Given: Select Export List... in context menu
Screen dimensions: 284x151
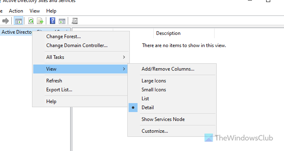Looking at the screenshot, I should 81,90.
